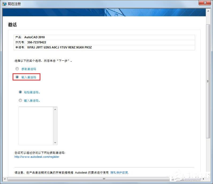Click inside the activation code text box
The height and width of the screenshot is (184, 213).
(36, 126)
